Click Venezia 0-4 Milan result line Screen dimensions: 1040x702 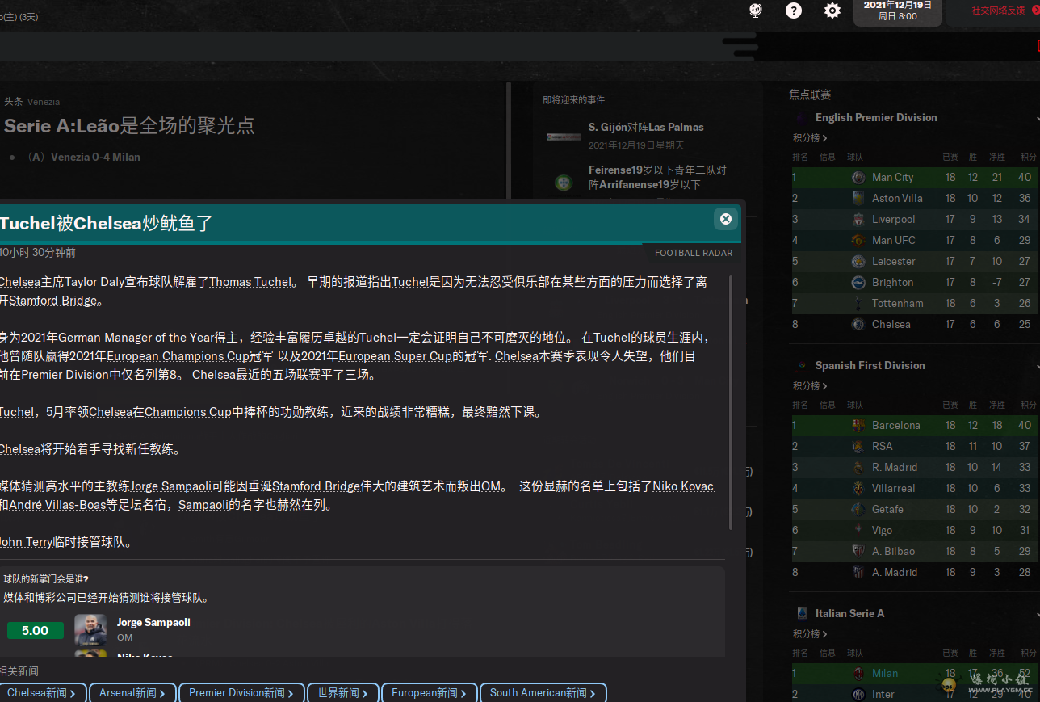point(95,157)
